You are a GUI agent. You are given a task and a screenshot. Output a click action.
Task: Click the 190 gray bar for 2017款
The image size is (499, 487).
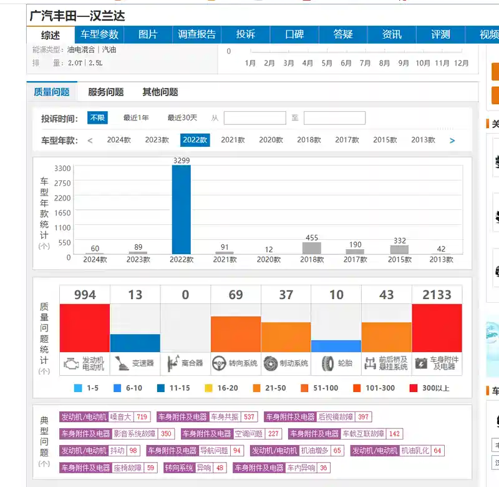click(355, 252)
